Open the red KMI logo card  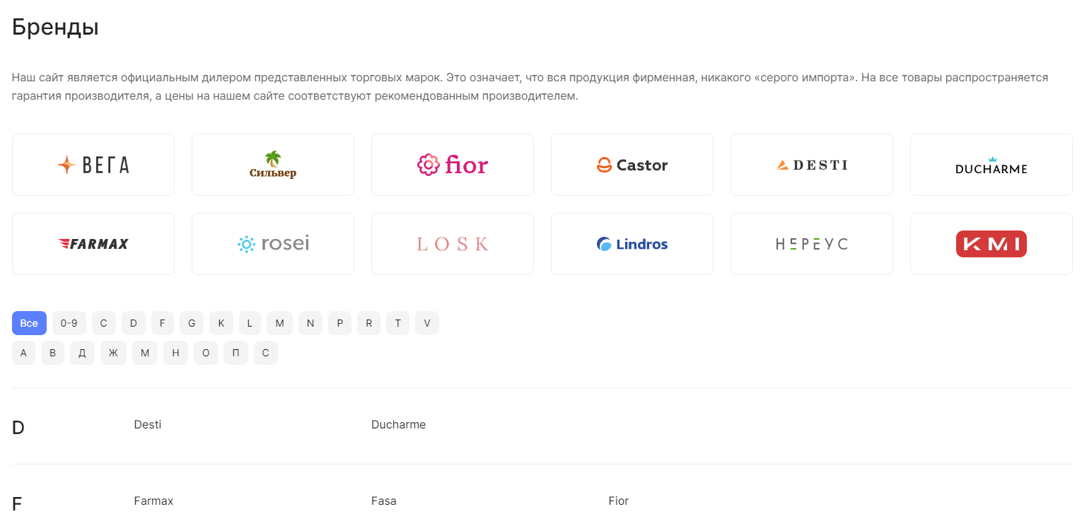click(991, 244)
